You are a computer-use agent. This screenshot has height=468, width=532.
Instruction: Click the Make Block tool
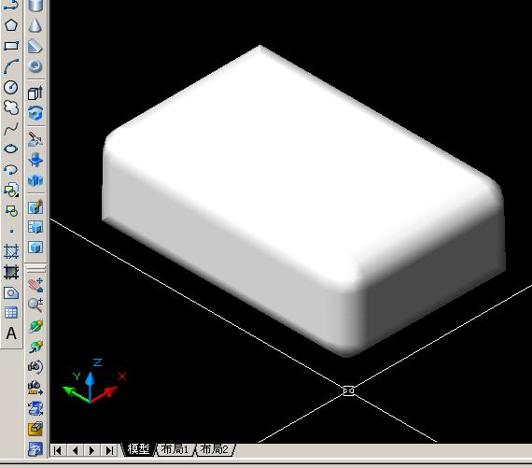coord(11,211)
